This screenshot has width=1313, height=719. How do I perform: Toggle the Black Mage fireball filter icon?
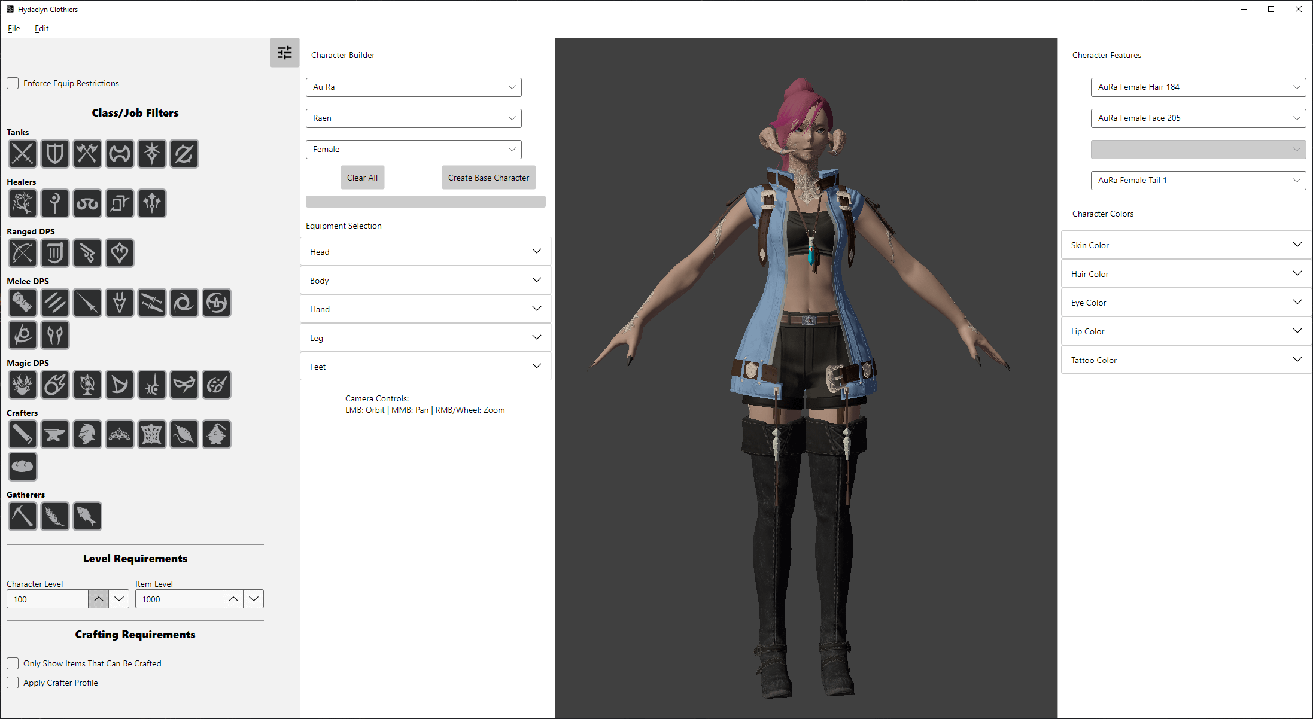(55, 385)
